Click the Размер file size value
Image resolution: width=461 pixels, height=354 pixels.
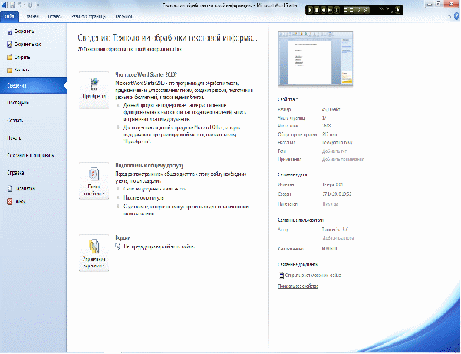(331, 109)
